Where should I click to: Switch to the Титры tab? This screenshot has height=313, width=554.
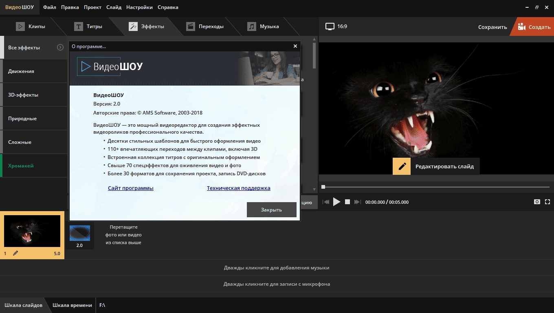point(88,26)
